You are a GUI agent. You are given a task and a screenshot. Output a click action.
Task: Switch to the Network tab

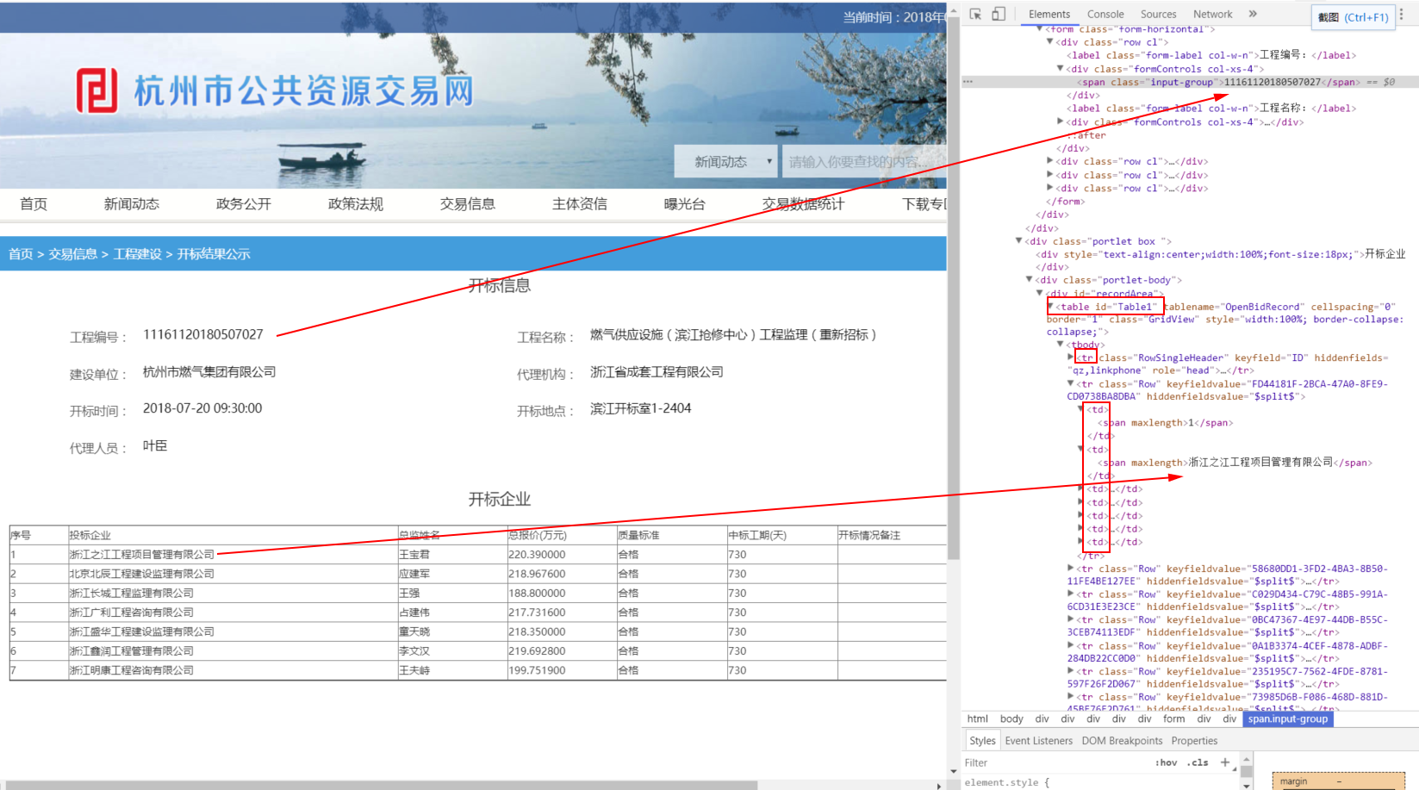click(x=1212, y=14)
